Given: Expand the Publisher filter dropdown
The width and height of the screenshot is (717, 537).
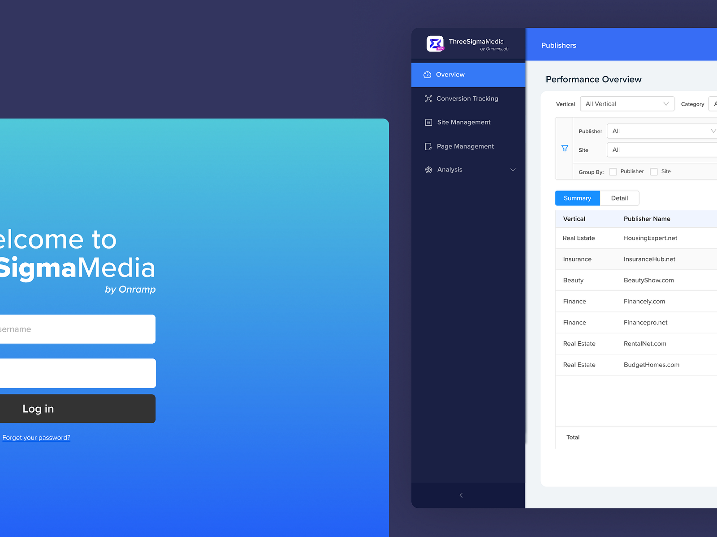Looking at the screenshot, I should (661, 131).
